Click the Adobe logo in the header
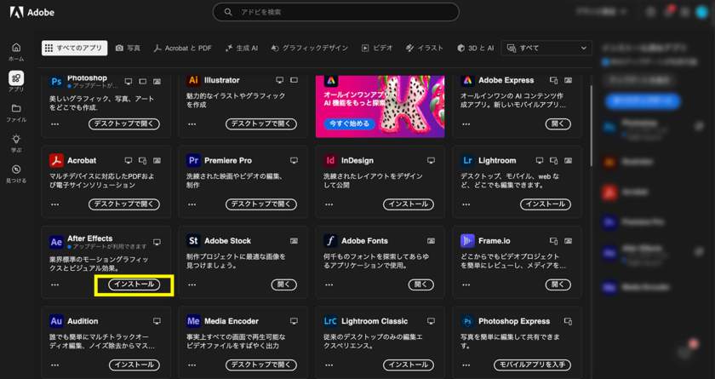The image size is (715, 379). click(31, 12)
